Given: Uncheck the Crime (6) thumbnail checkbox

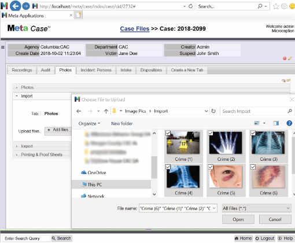Looking at the screenshot, I should tap(253, 167).
